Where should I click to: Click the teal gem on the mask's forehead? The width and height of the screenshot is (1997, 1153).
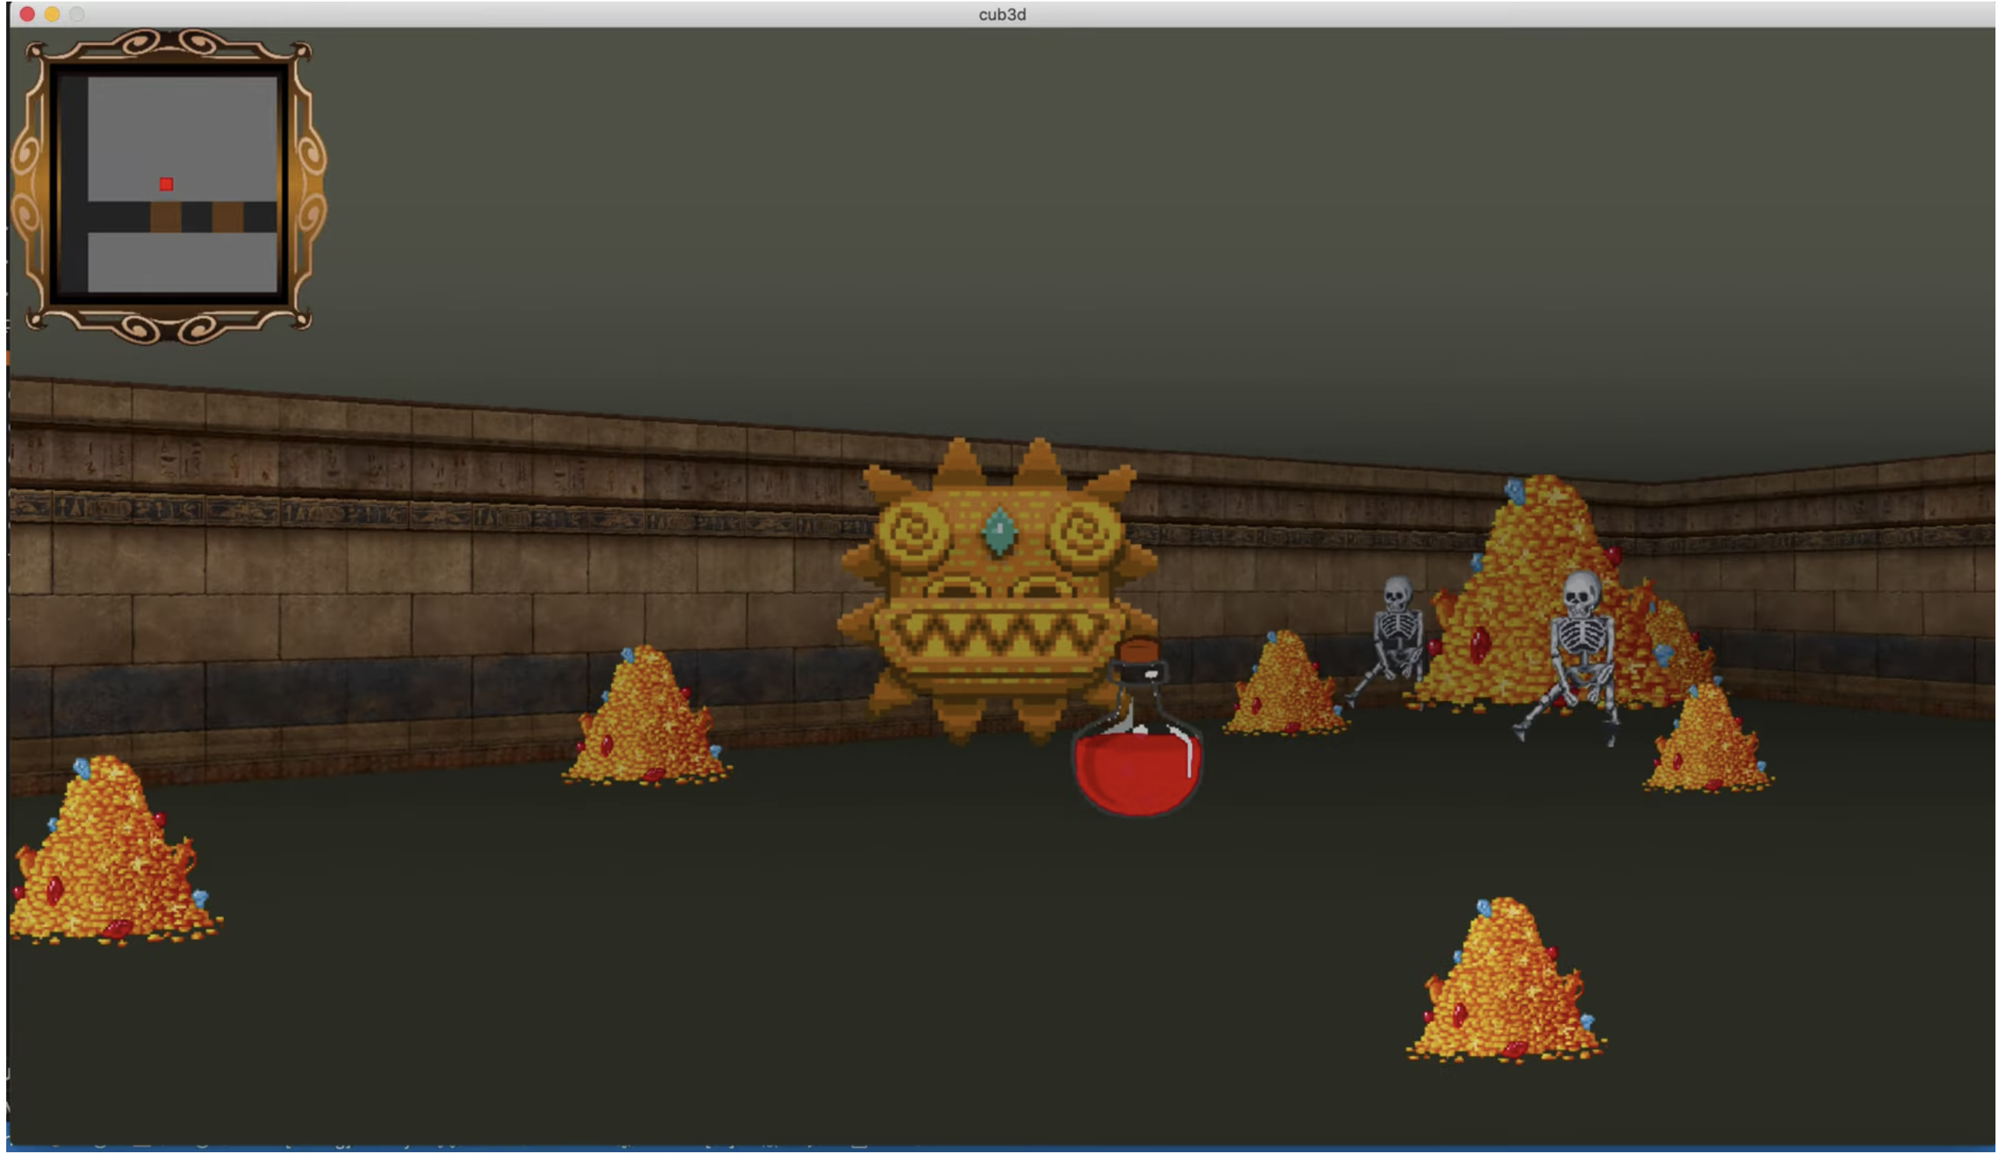(x=999, y=531)
